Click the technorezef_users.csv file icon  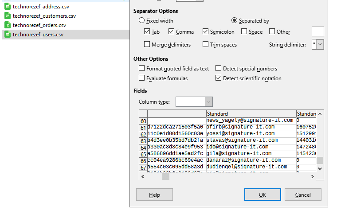(x=8, y=35)
